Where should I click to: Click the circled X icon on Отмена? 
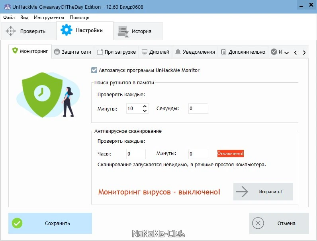click(x=258, y=223)
